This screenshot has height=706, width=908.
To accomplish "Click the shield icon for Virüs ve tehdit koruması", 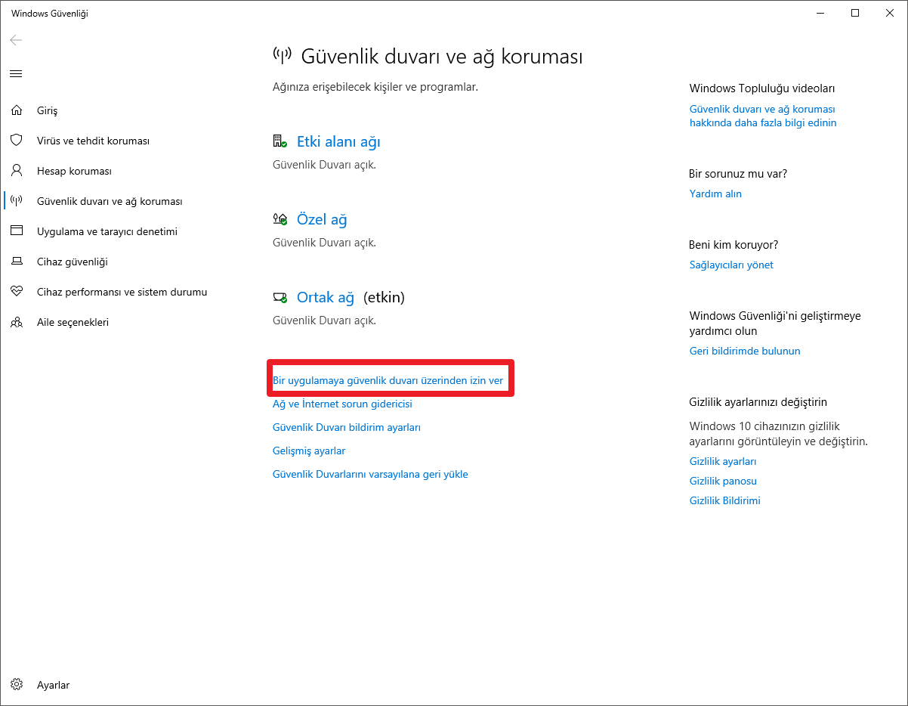I will 16,141.
